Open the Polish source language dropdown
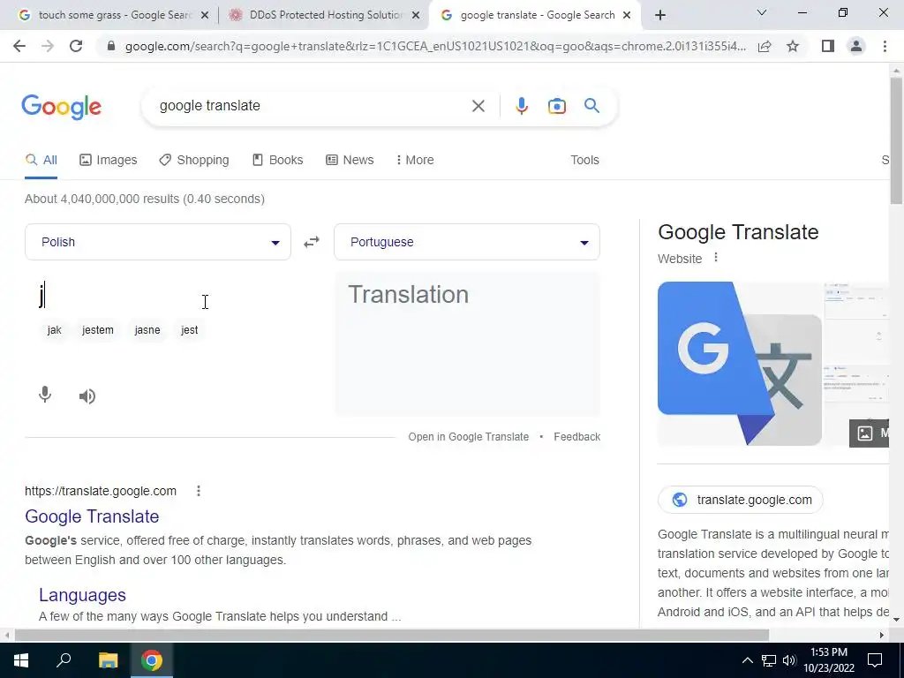Viewport: 904px width, 678px height. pyautogui.click(x=158, y=242)
